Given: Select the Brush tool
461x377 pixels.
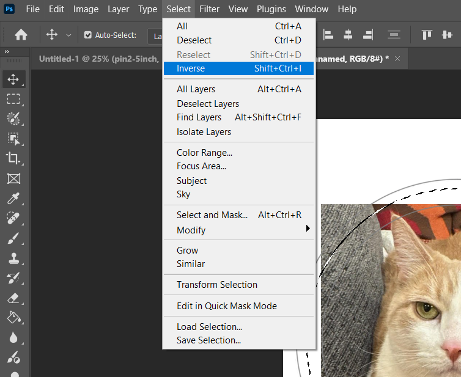Looking at the screenshot, I should coord(13,238).
